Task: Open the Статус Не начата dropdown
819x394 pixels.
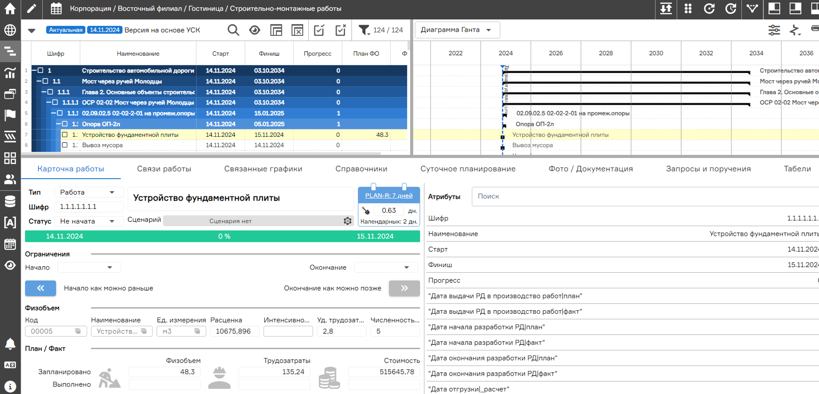Action: coord(88,221)
